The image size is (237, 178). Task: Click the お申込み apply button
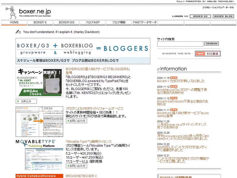[x=26, y=101]
